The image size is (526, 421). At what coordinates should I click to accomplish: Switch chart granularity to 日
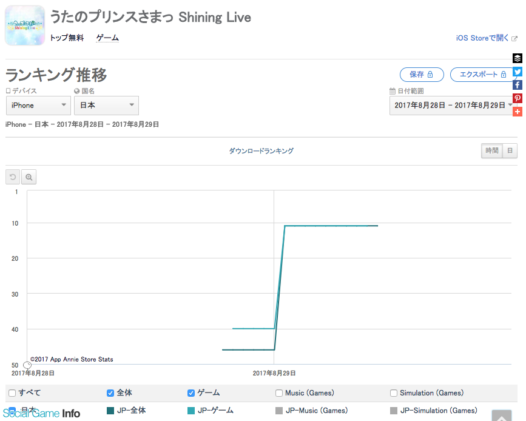pyautogui.click(x=510, y=150)
